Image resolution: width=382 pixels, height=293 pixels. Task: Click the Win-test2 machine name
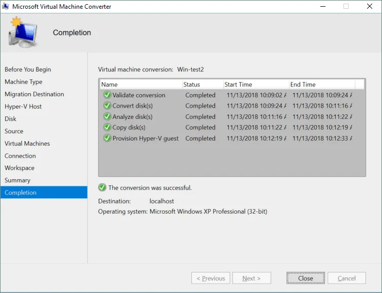point(191,70)
